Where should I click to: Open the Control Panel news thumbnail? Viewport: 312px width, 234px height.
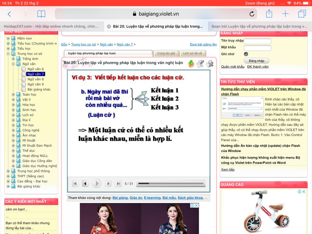click(242, 108)
